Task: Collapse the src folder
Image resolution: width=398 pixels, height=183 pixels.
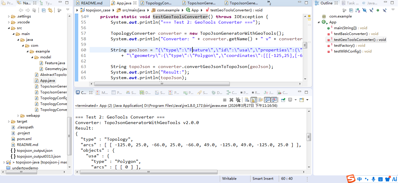Action: pos(9,28)
